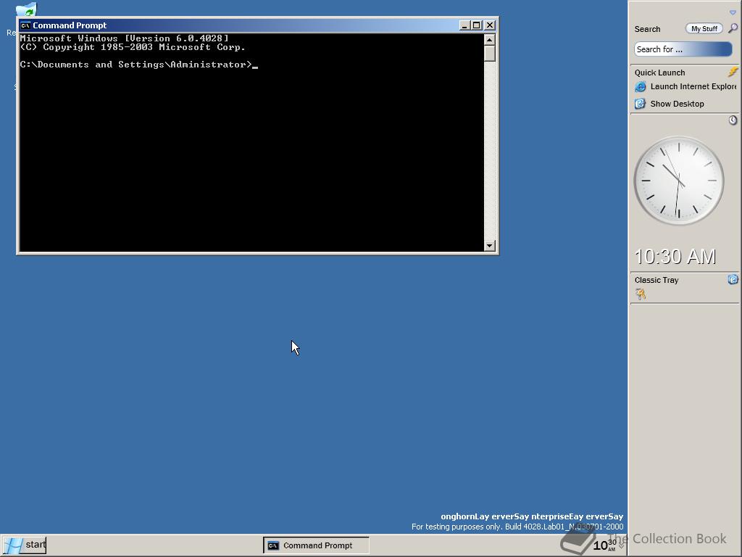Click the taskbar clock showing 10:30
Viewport: 742px width, 557px height.
click(604, 545)
